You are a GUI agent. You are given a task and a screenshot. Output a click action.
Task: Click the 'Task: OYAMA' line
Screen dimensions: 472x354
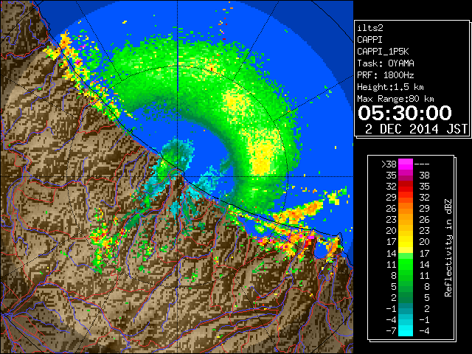385,63
